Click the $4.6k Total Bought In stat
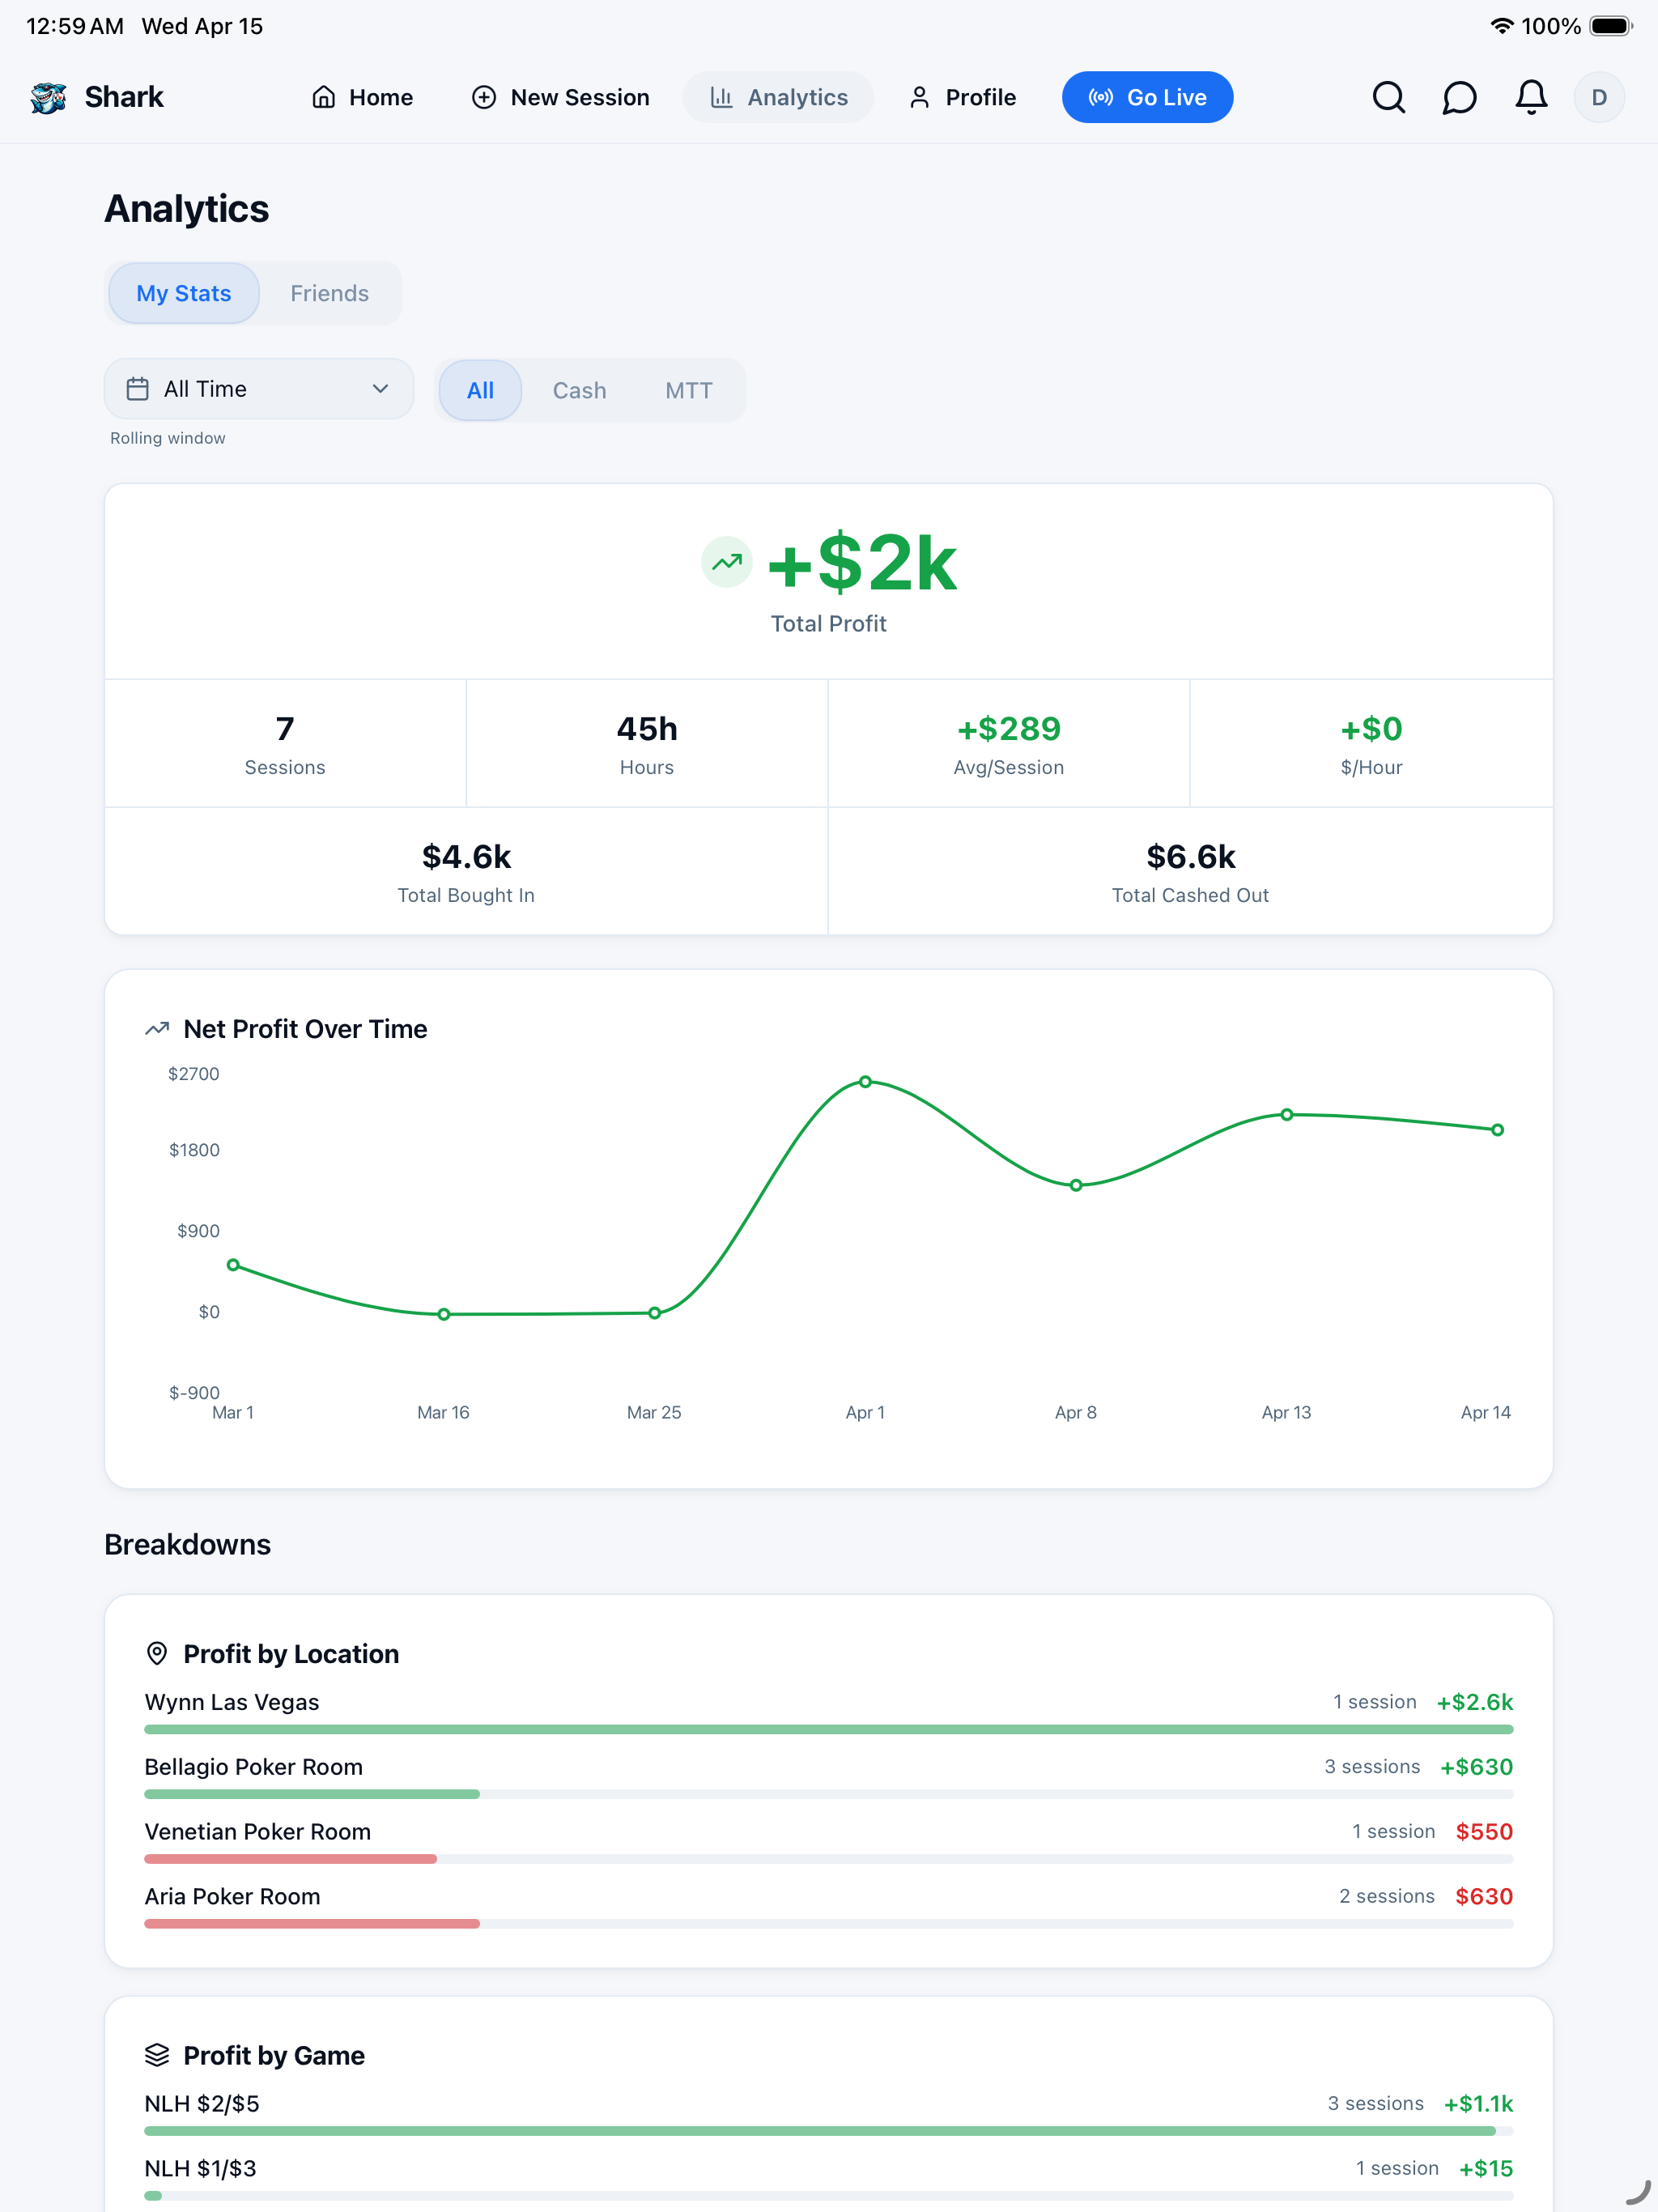 pos(466,871)
